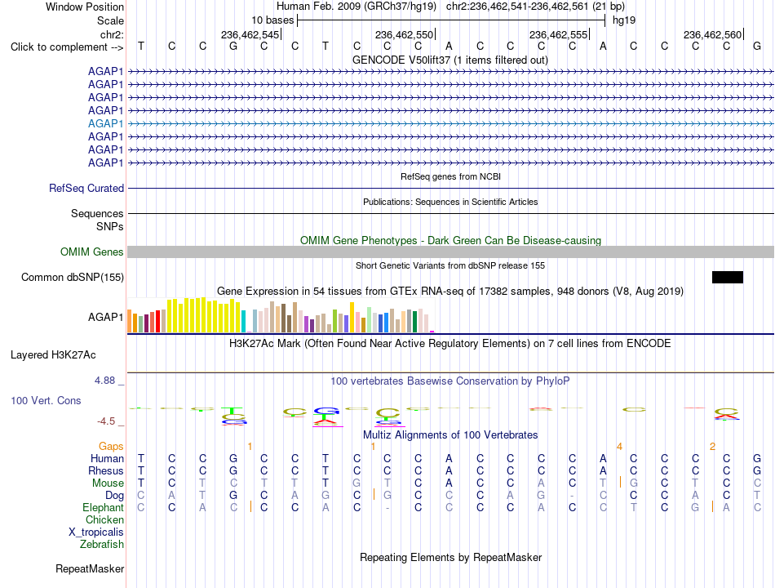This screenshot has width=775, height=588.
Task: Click the RefSeq Curated track label
Action: point(86,188)
